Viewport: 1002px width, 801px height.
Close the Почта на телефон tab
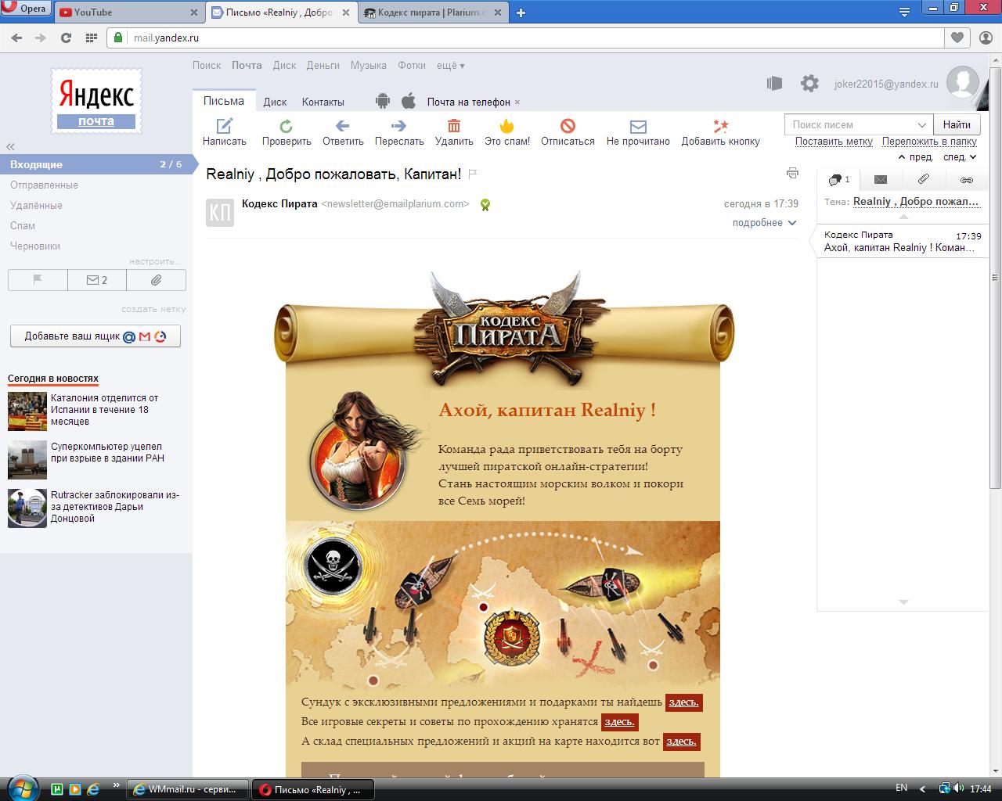click(x=517, y=102)
